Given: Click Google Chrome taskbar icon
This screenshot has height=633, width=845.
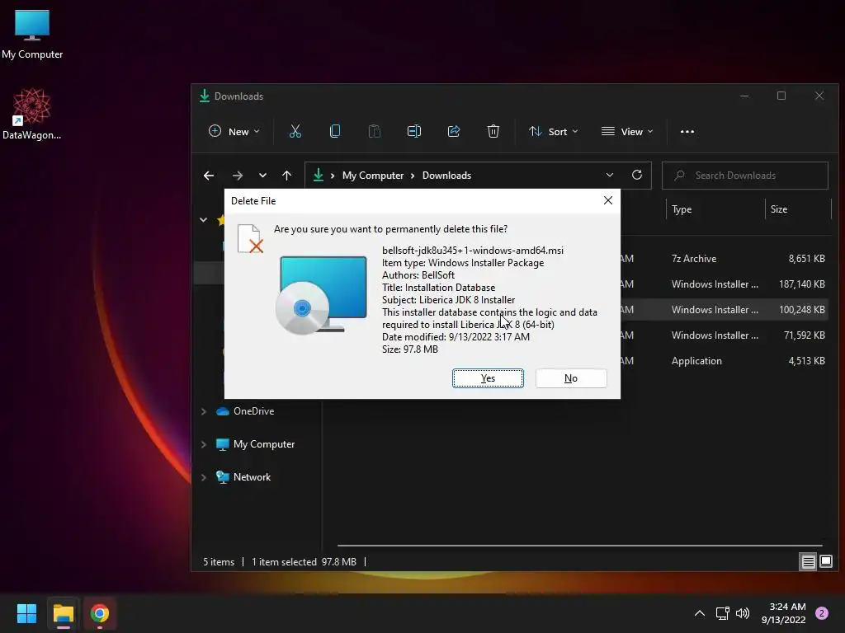Looking at the screenshot, I should (100, 613).
